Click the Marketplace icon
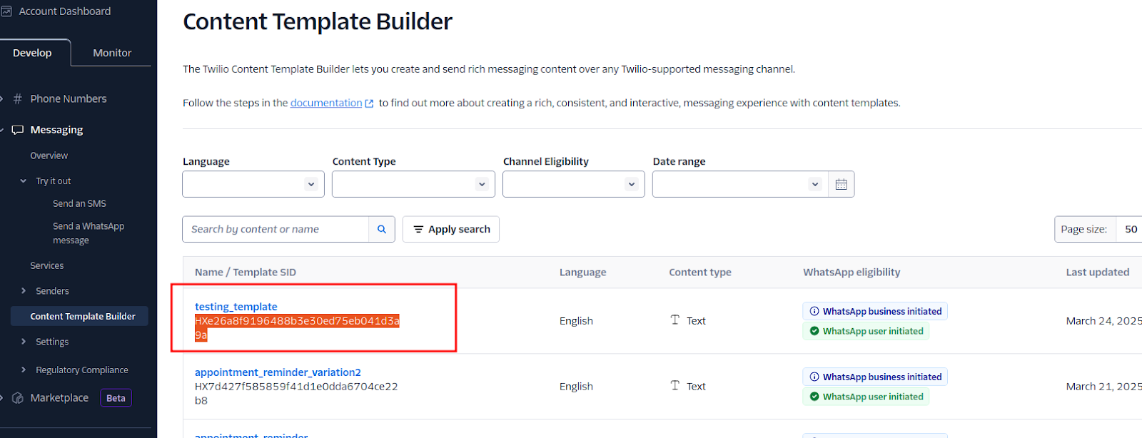This screenshot has height=438, width=1142. coord(18,398)
